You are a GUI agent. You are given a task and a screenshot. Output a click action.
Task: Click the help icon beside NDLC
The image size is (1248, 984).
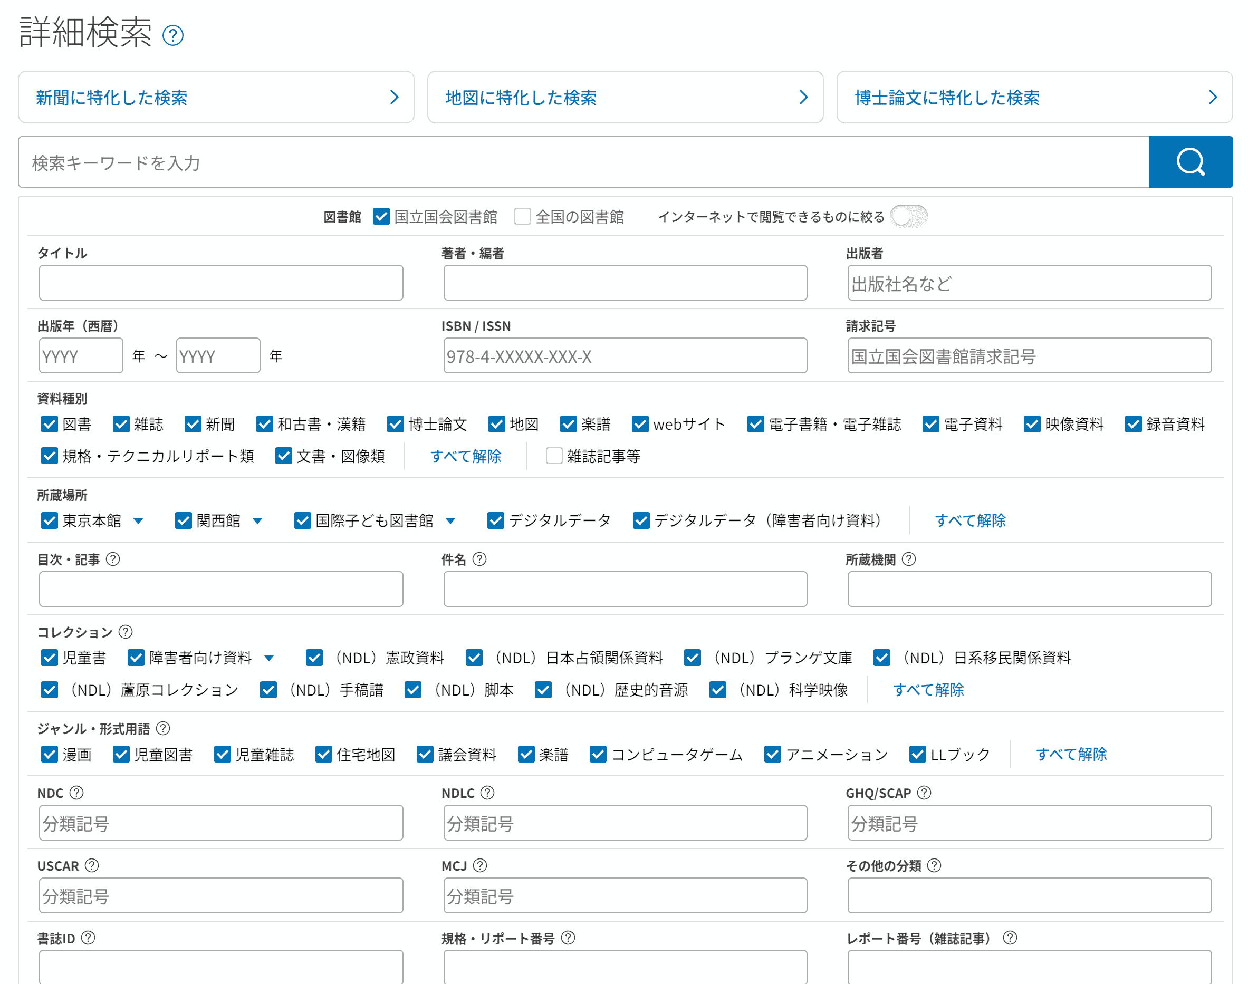coord(487,792)
